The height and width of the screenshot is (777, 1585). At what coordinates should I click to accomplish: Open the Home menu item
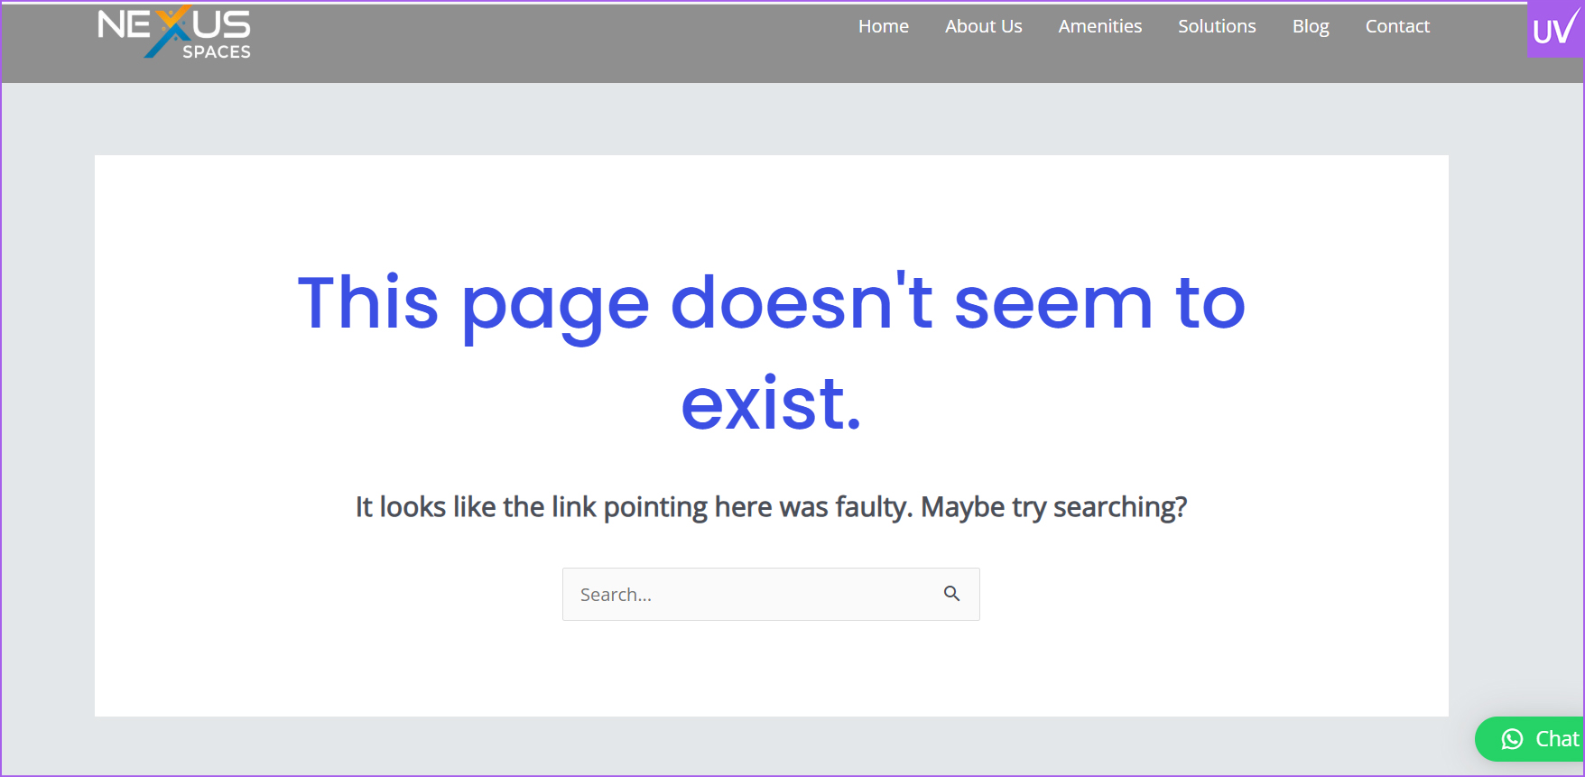click(883, 26)
